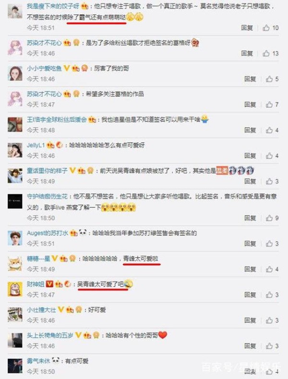Reply to the 守护结痂伤生花 comment
This screenshot has height=379, width=288.
[x=250, y=218]
